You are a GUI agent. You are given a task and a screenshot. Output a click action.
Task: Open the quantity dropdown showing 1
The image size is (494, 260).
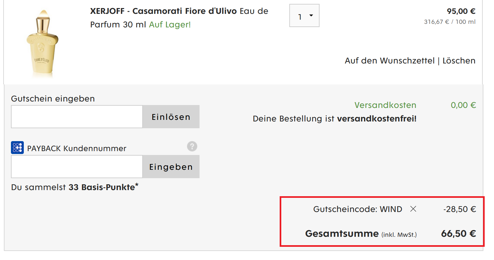[x=304, y=15]
